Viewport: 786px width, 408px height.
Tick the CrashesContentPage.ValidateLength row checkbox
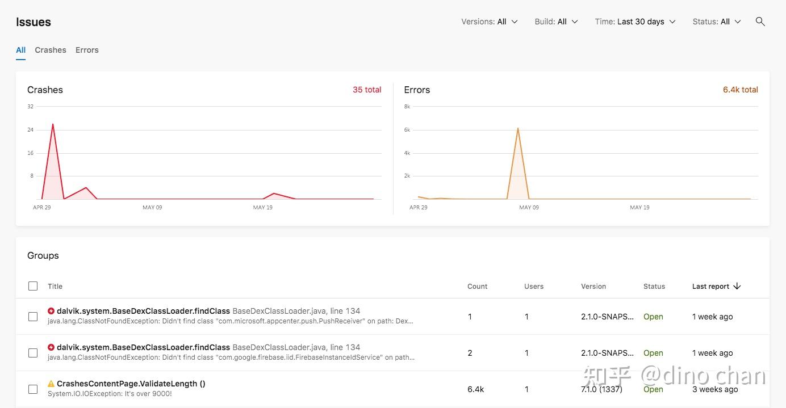[x=33, y=389]
